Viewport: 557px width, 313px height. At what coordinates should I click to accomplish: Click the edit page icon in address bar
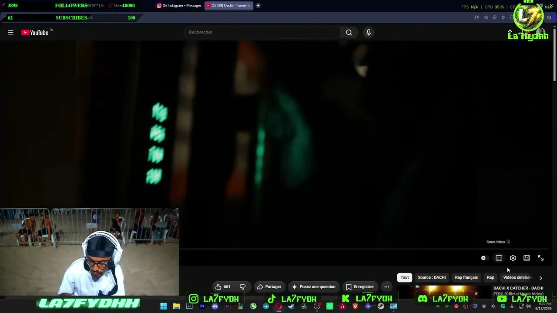[477, 17]
